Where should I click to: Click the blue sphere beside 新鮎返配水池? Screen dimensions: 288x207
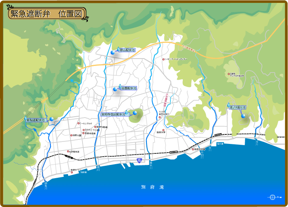[52, 119]
